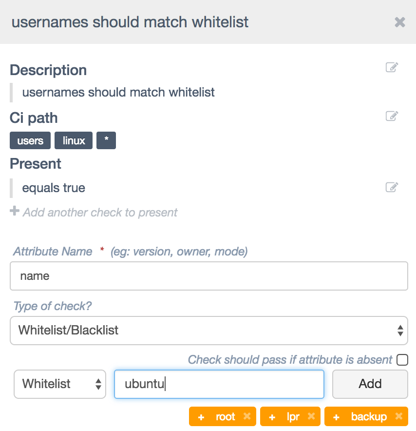Click the Add button
Image resolution: width=416 pixels, height=431 pixels.
tap(370, 384)
